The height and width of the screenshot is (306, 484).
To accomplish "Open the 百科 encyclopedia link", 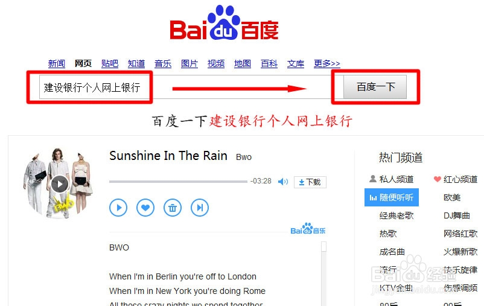I will click(269, 63).
